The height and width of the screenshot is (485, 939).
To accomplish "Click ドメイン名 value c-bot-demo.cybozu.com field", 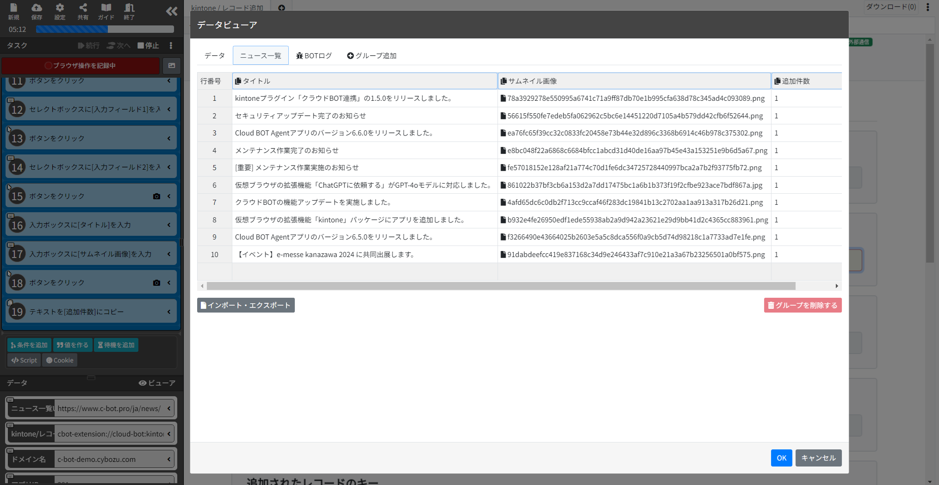I will pos(110,460).
